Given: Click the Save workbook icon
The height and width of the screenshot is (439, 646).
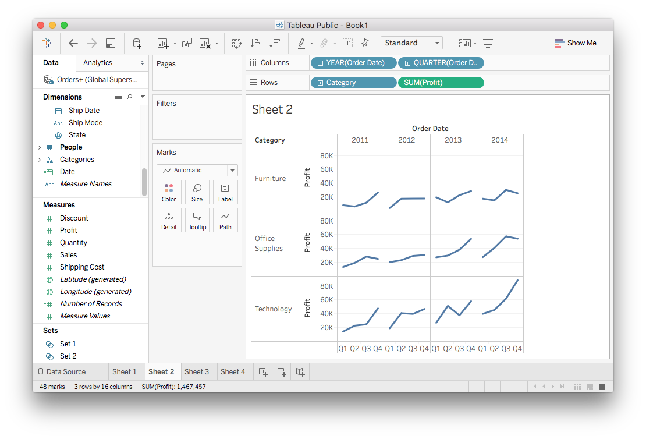Looking at the screenshot, I should (x=110, y=43).
